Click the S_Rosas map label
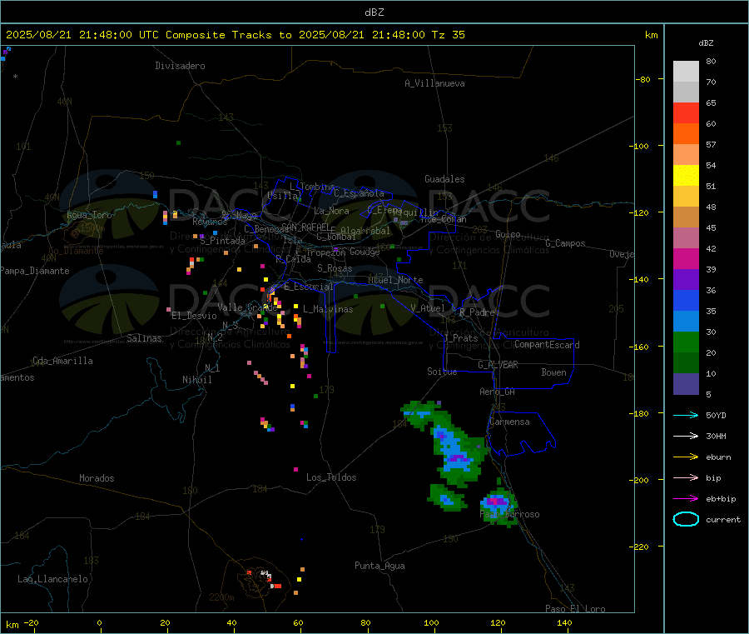Screen dimensions: 749x634 pyautogui.click(x=335, y=268)
